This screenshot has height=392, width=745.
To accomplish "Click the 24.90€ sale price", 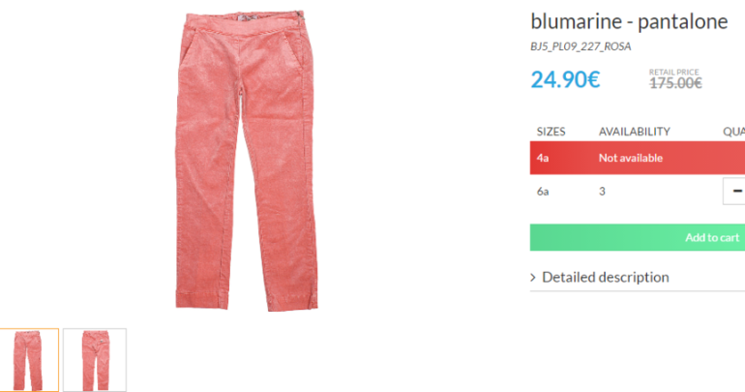I will [565, 79].
